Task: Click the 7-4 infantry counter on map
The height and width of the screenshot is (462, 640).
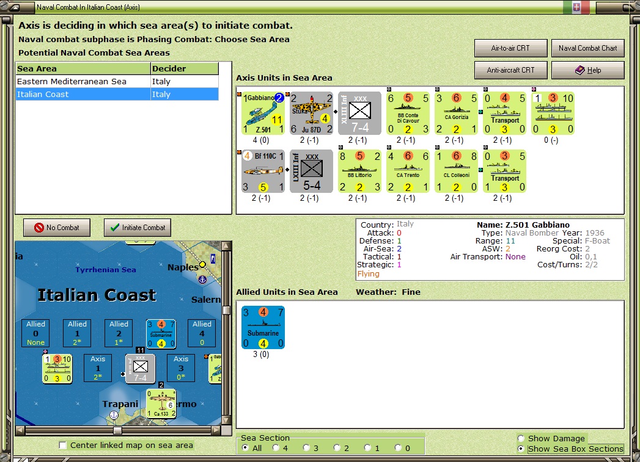Action: click(x=141, y=369)
